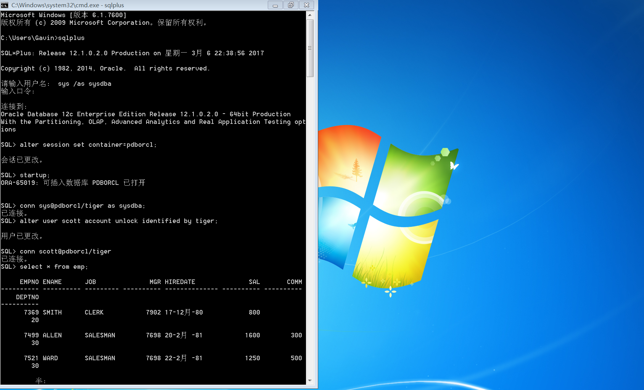Click the JOB column header
Screen dimensions: 644x390
(90, 282)
